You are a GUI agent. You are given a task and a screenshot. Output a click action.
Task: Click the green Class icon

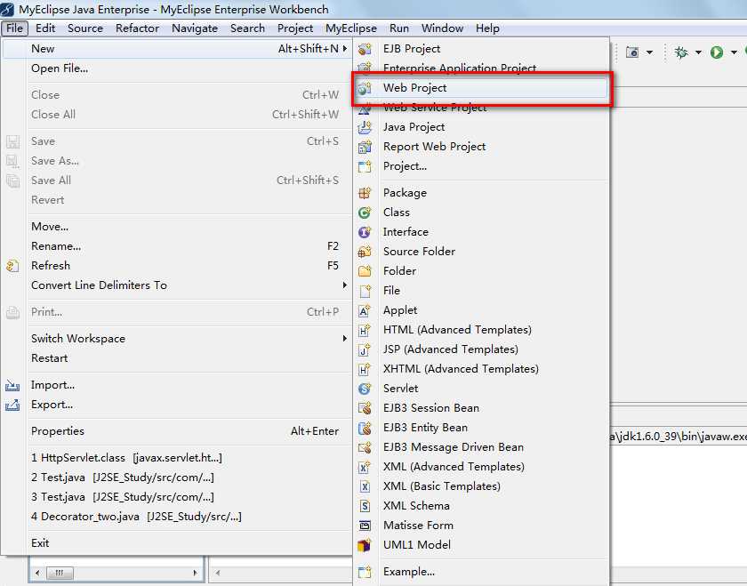365,213
